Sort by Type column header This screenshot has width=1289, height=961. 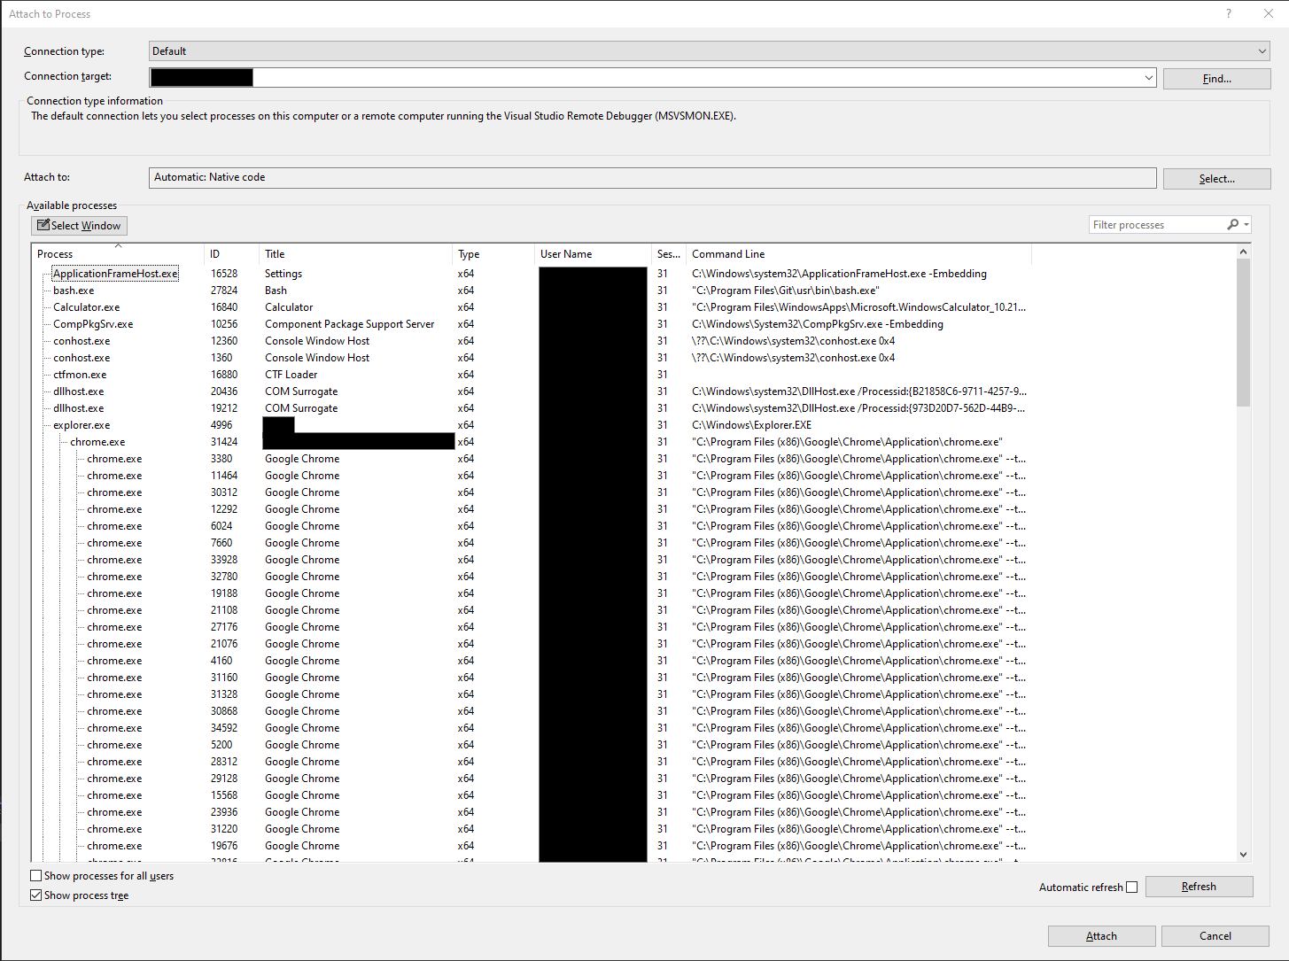493,254
